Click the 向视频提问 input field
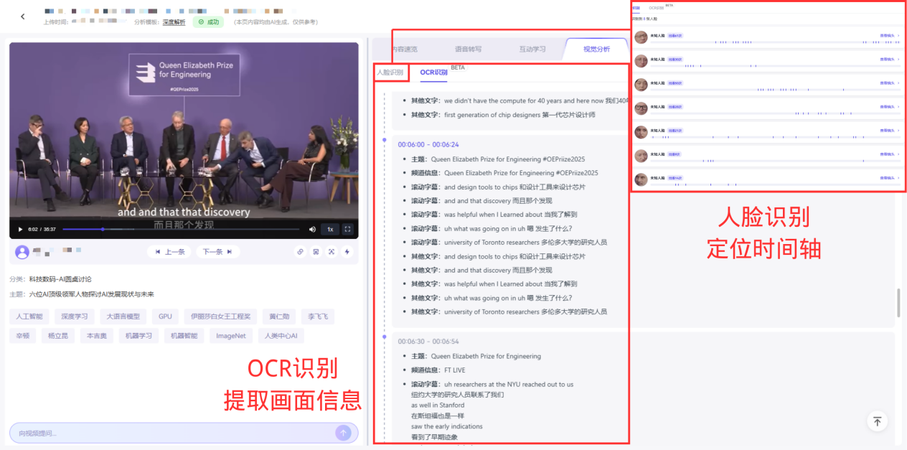907x450 pixels. pos(144,432)
